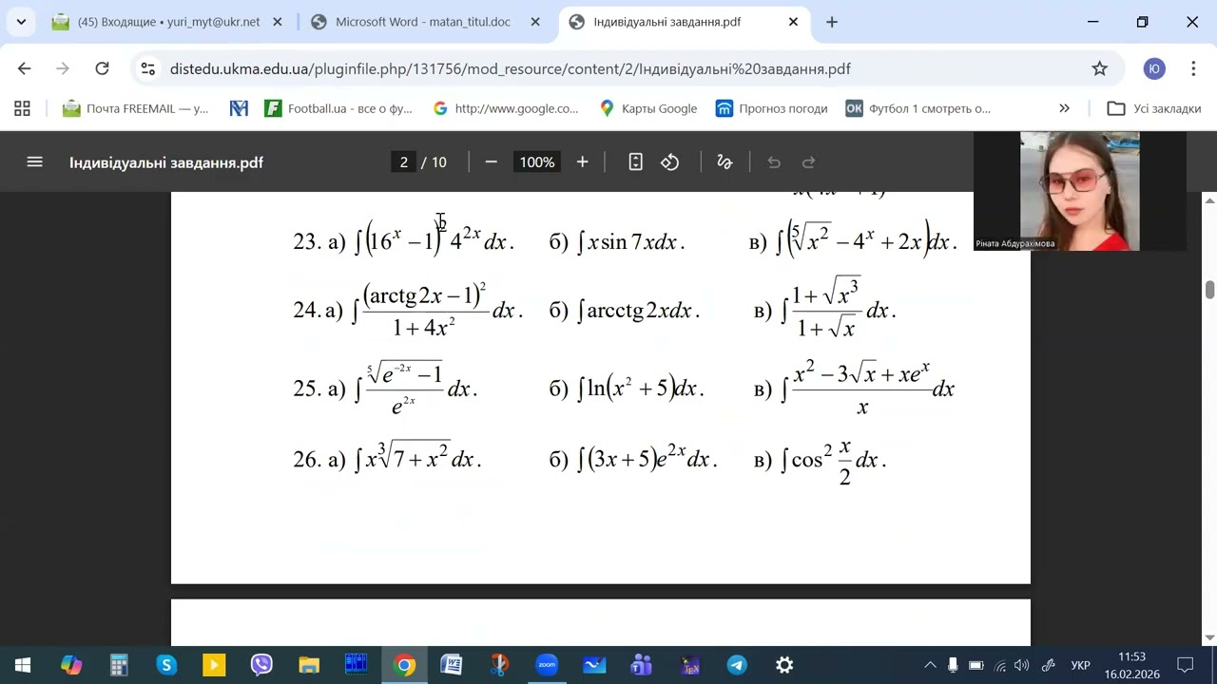The height and width of the screenshot is (684, 1217).
Task: Click the PDF toolbar redo arrow
Action: (x=809, y=162)
